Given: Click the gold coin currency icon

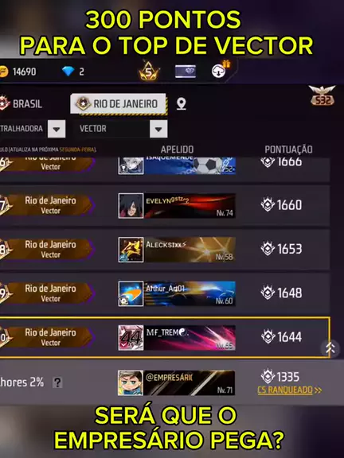Looking at the screenshot, I should click(3, 72).
